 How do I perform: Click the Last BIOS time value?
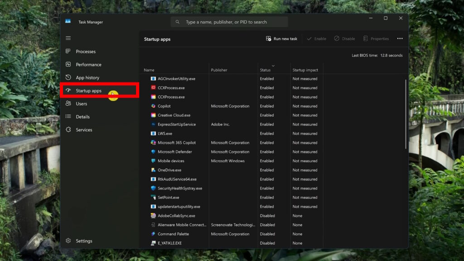tap(391, 55)
